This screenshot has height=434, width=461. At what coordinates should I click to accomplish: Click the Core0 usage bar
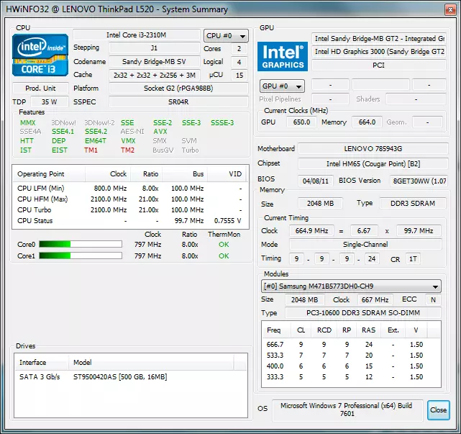click(81, 244)
